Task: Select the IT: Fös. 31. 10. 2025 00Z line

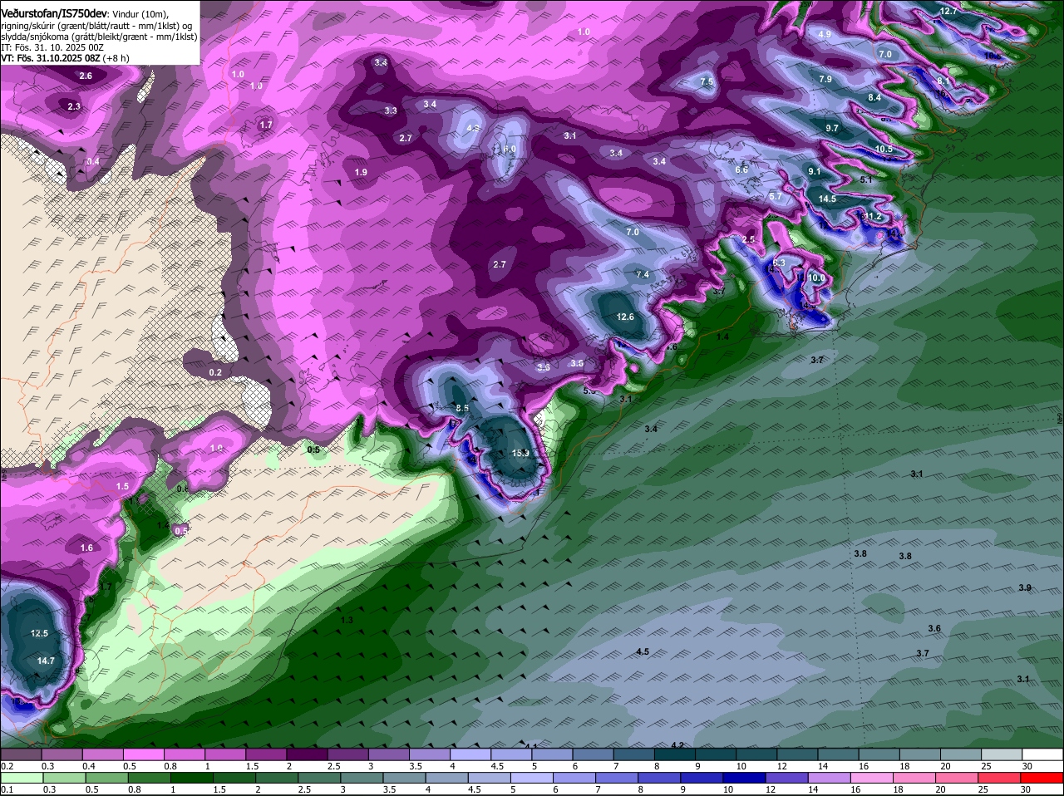Action: 52,47
